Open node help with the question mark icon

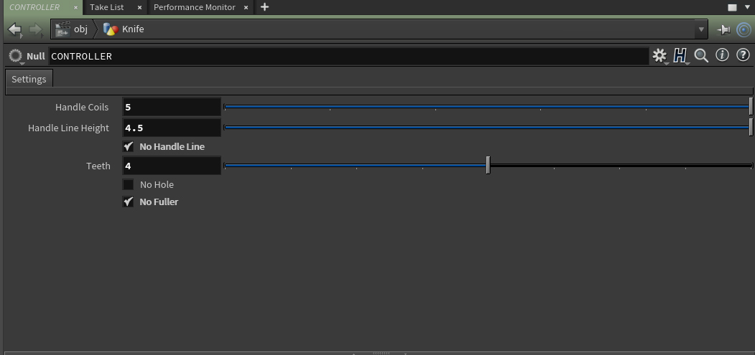coord(744,55)
